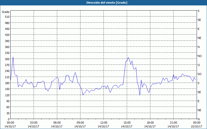Select the 270 value on the left axis

(7, 65)
